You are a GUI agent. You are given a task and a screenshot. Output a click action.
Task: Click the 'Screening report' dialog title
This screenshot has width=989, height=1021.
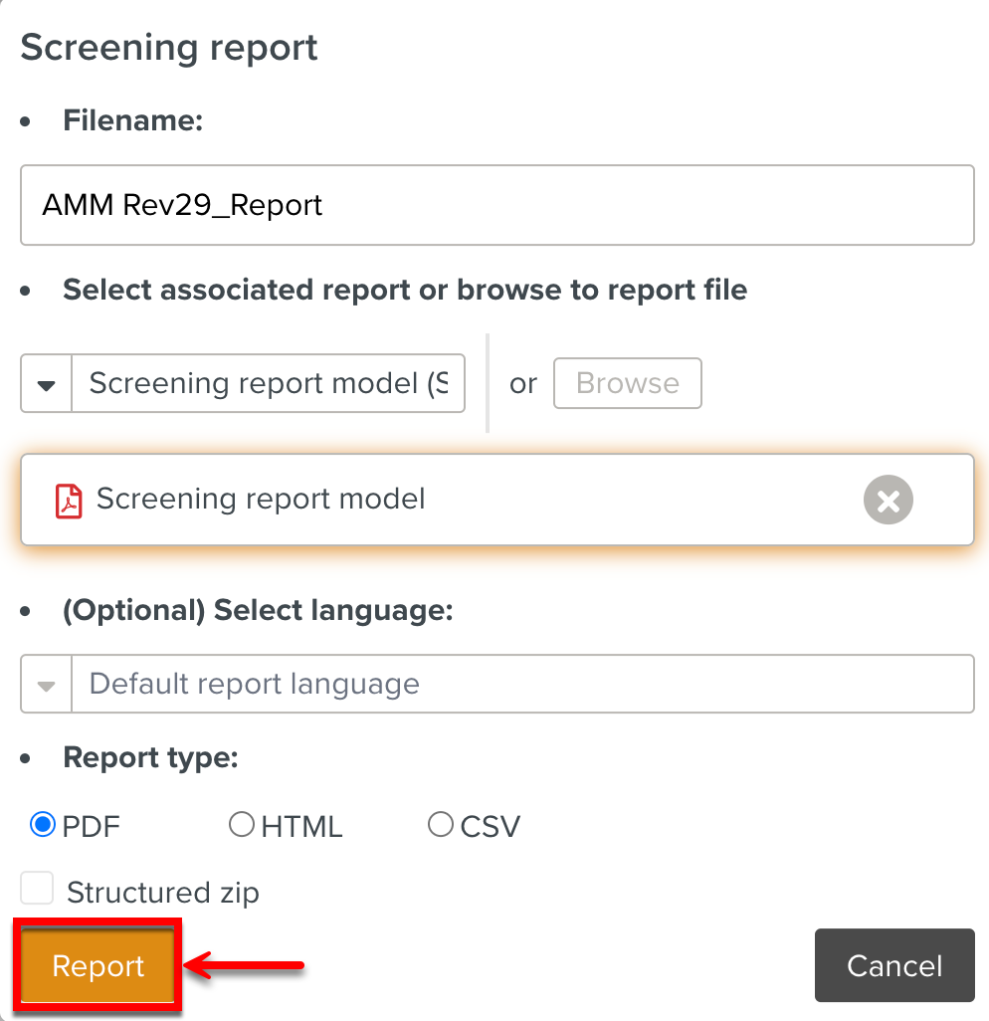169,48
